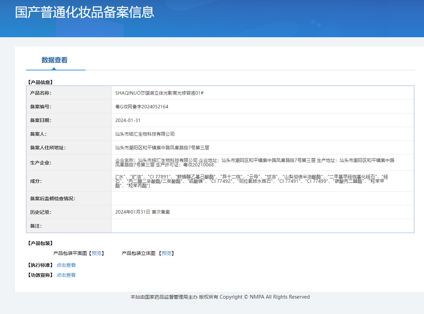
Task: Click the 备案后监督检查情况 row label
Action: point(53,199)
